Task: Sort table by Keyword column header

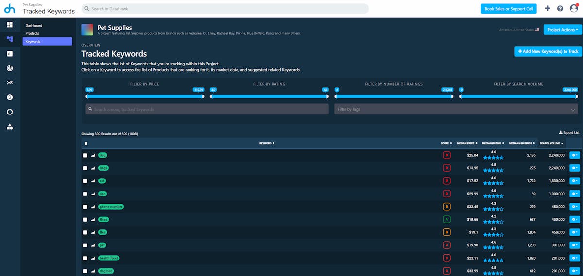Action: tap(267, 143)
